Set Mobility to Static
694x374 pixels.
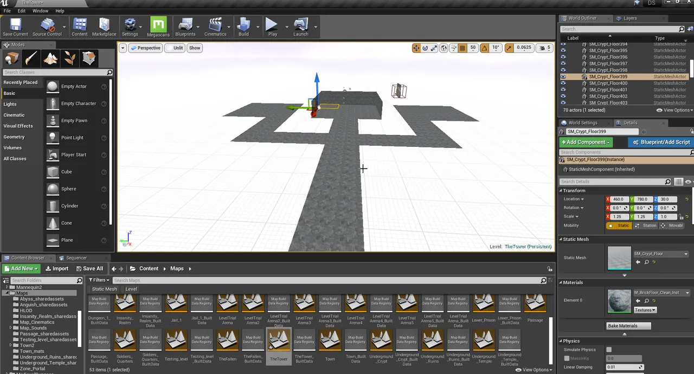[619, 225]
